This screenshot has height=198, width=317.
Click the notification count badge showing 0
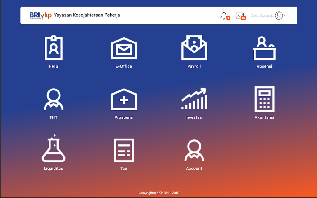click(x=228, y=18)
